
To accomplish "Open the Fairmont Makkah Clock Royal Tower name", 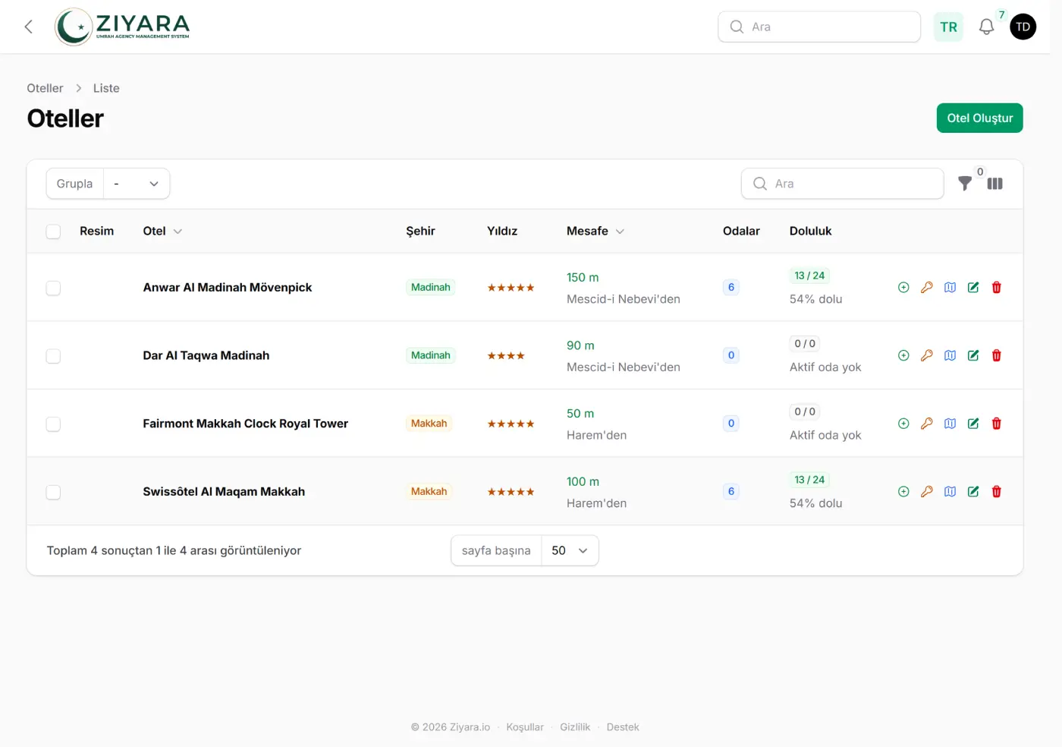I will coord(246,424).
